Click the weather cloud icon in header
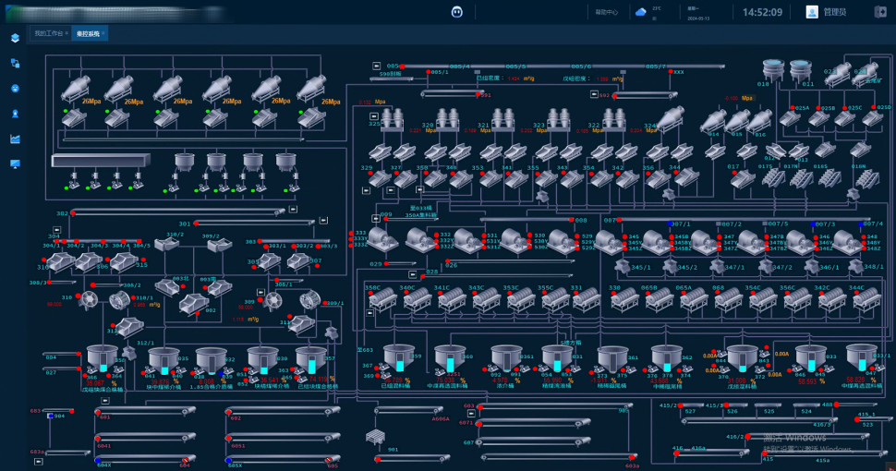 pyautogui.click(x=641, y=12)
